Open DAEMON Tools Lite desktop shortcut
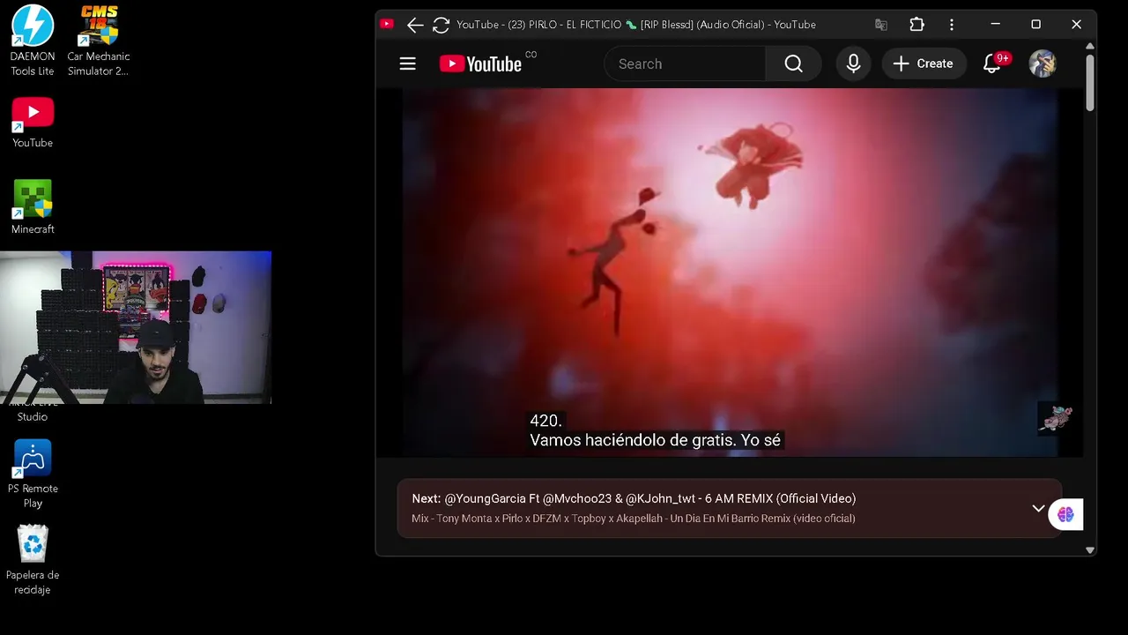Viewport: 1128px width, 635px height. (33, 40)
